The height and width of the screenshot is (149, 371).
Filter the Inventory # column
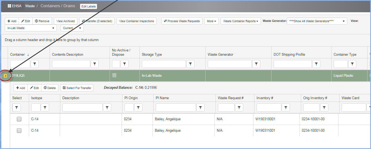286,107
